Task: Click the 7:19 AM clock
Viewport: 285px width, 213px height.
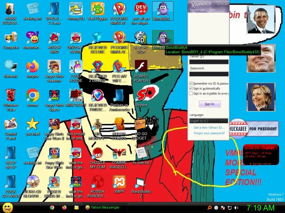Action: (261, 208)
